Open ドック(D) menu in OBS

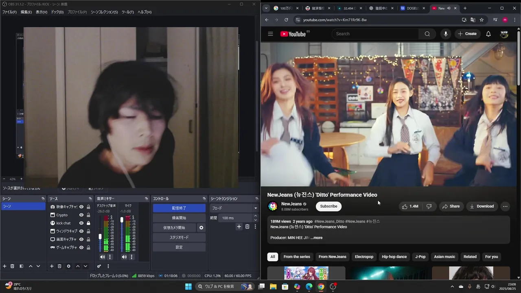click(57, 12)
